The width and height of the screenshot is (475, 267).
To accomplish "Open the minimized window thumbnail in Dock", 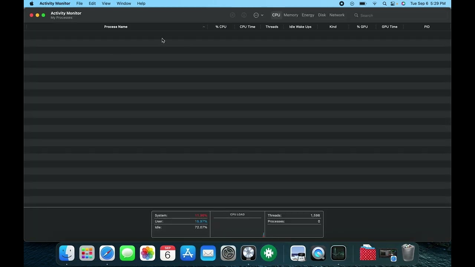I will (388, 254).
